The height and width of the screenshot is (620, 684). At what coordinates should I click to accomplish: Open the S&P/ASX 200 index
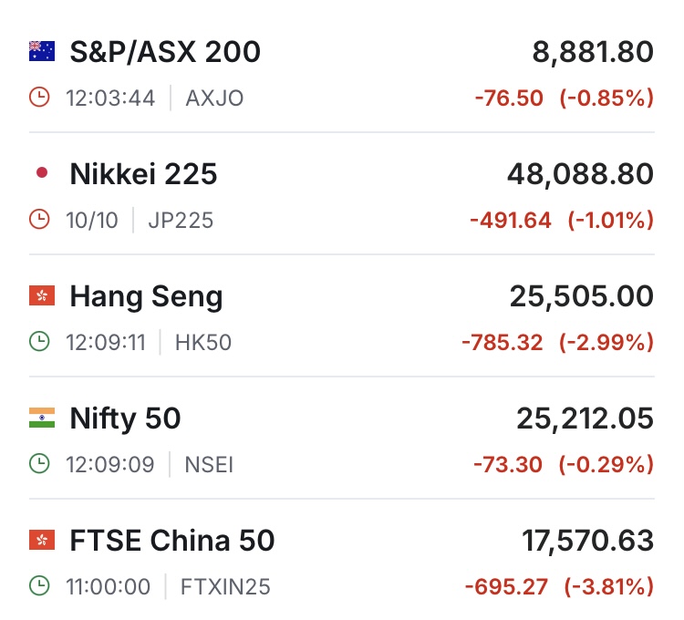165,52
